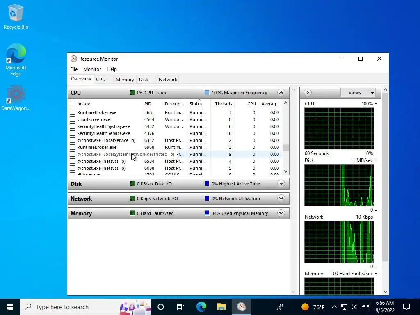Click the green CPU Usage indicator square
This screenshot has height=315, width=420.
click(132, 93)
